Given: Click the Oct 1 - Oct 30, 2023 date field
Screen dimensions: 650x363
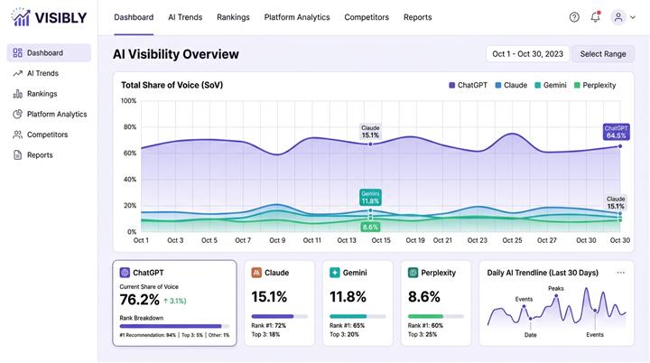Looking at the screenshot, I should (x=528, y=54).
